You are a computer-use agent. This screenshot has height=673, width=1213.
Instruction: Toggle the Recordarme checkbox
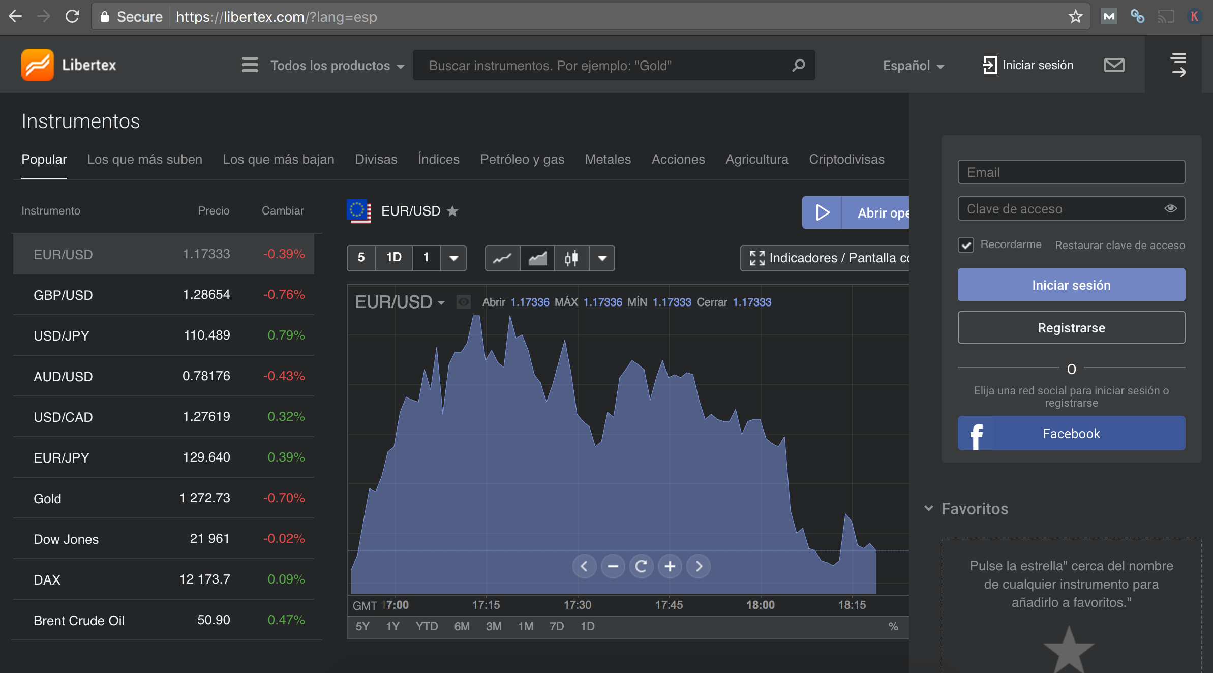(966, 245)
